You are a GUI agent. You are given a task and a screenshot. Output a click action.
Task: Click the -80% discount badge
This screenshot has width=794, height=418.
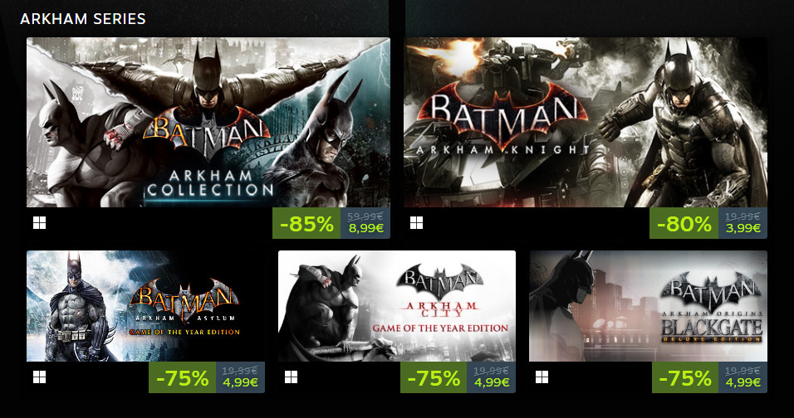[x=684, y=223]
